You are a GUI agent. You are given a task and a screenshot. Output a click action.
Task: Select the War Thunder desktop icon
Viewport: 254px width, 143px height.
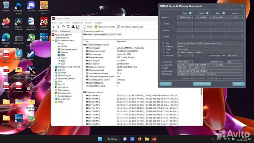[31, 87]
